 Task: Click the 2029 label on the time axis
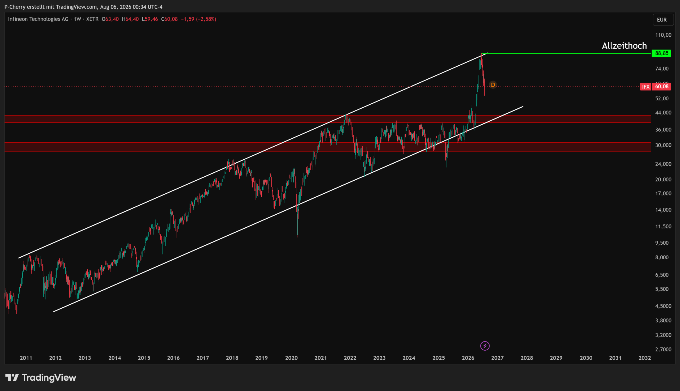click(x=556, y=358)
